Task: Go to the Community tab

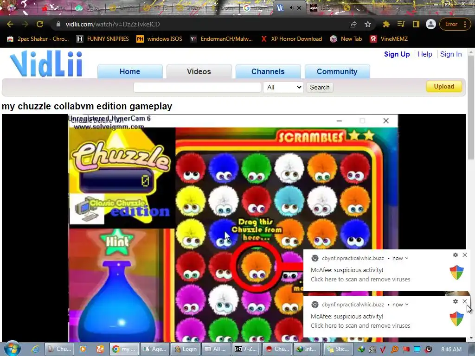Action: point(337,71)
